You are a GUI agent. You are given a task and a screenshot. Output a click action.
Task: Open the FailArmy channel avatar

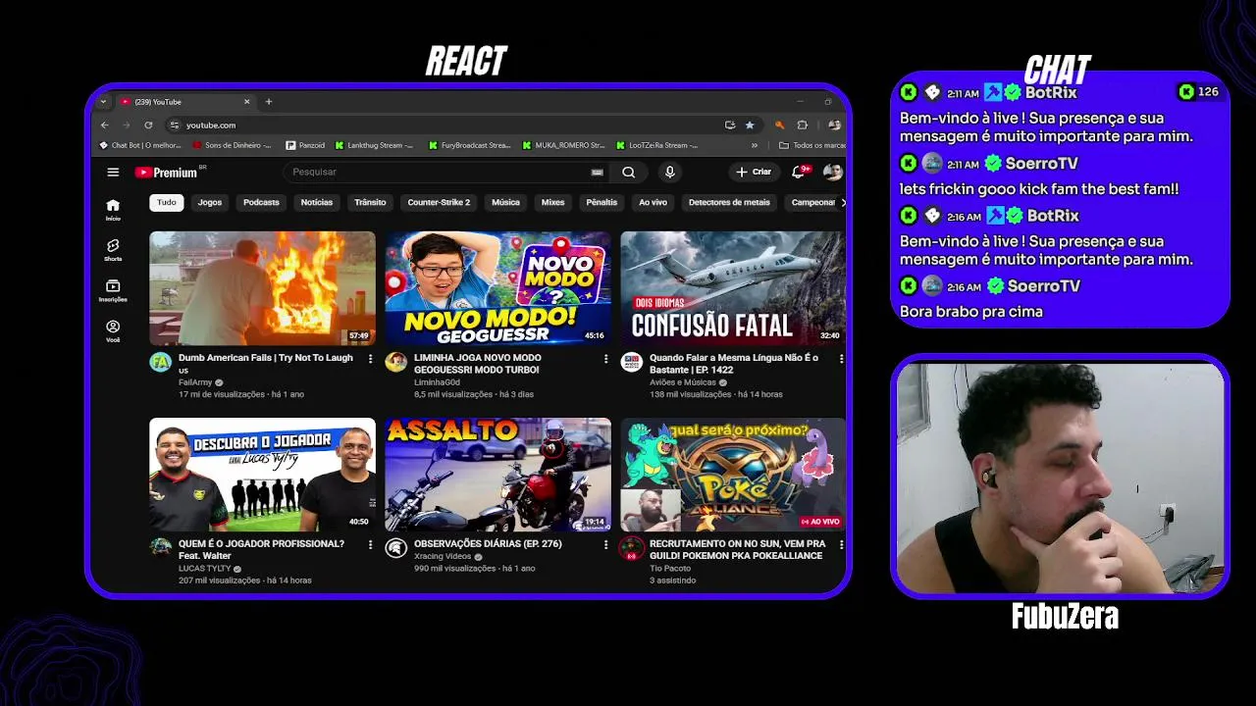(160, 362)
